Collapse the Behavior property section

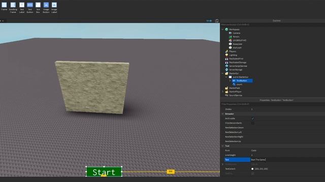tap(222, 114)
